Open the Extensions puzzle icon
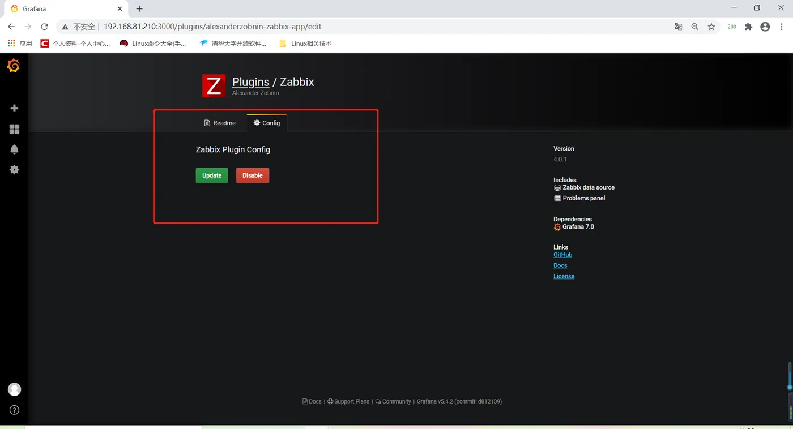Screen dimensions: 793x429 (748, 27)
